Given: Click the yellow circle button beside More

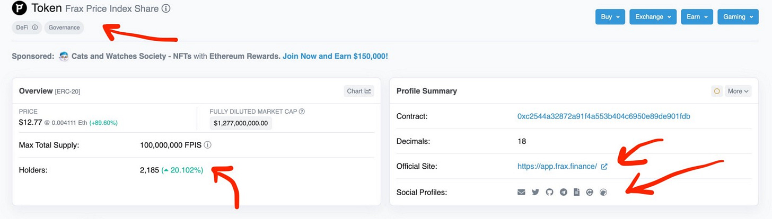Looking at the screenshot, I should 717,91.
